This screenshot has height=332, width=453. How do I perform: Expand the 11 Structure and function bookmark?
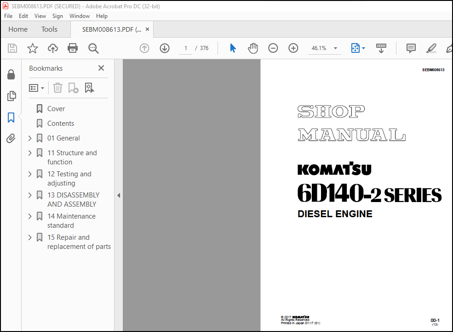(x=30, y=153)
